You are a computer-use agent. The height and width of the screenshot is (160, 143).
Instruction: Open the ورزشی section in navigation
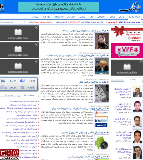112,17
